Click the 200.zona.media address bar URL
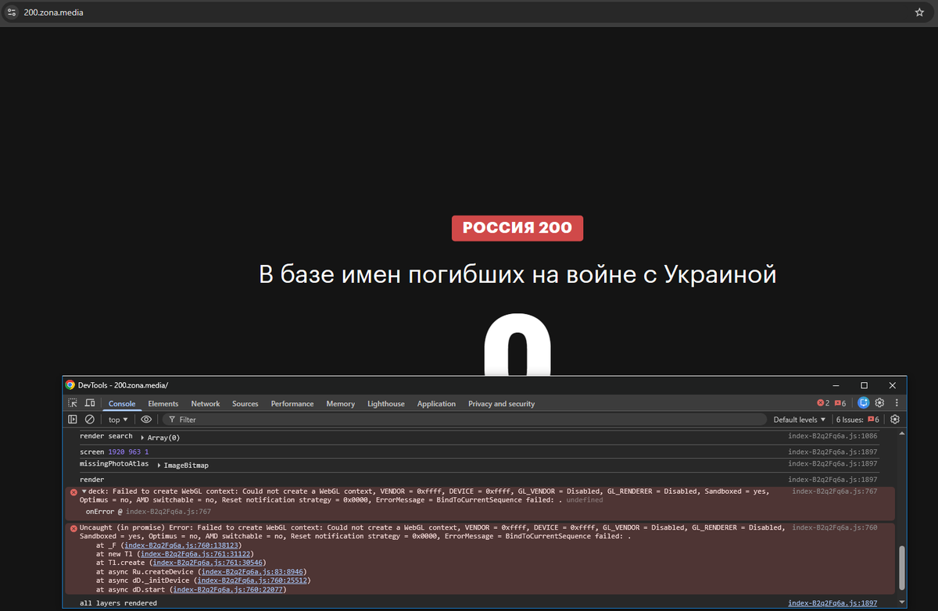This screenshot has width=938, height=611. point(54,13)
